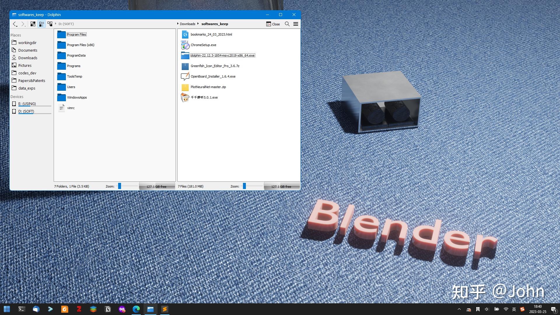Open the Greenfish_Icon_Editor_Pro 7z archive
The width and height of the screenshot is (560, 315).
[215, 66]
